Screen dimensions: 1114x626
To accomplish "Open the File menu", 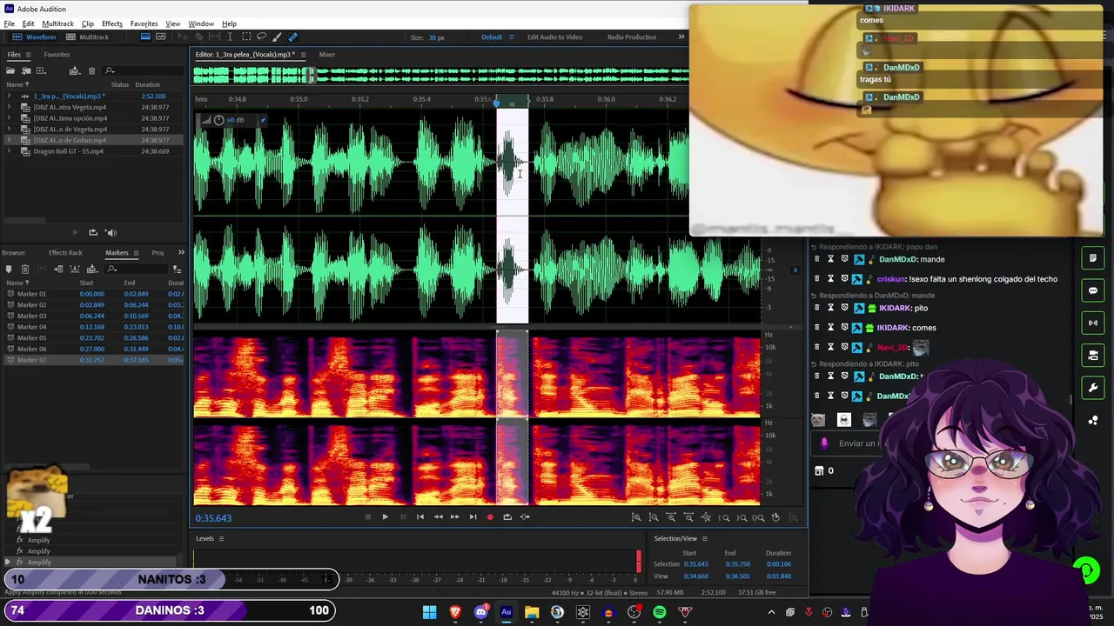I will pos(9,23).
